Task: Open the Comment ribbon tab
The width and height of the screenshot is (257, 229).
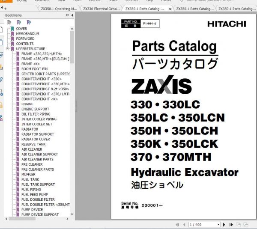Action: click(x=42, y=1)
